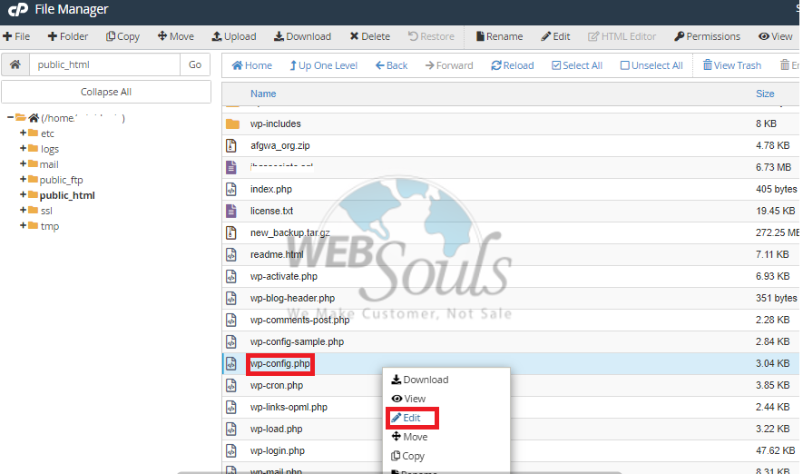Go to Home in navigation bar
803x474 pixels.
pos(252,65)
